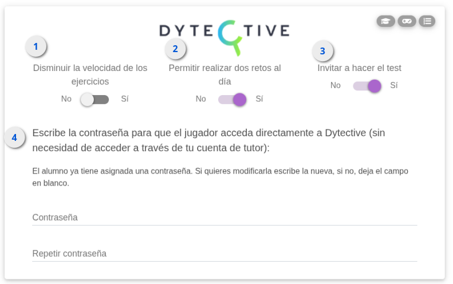Click the Contraseña input field
The image size is (453, 284).
coord(224,218)
